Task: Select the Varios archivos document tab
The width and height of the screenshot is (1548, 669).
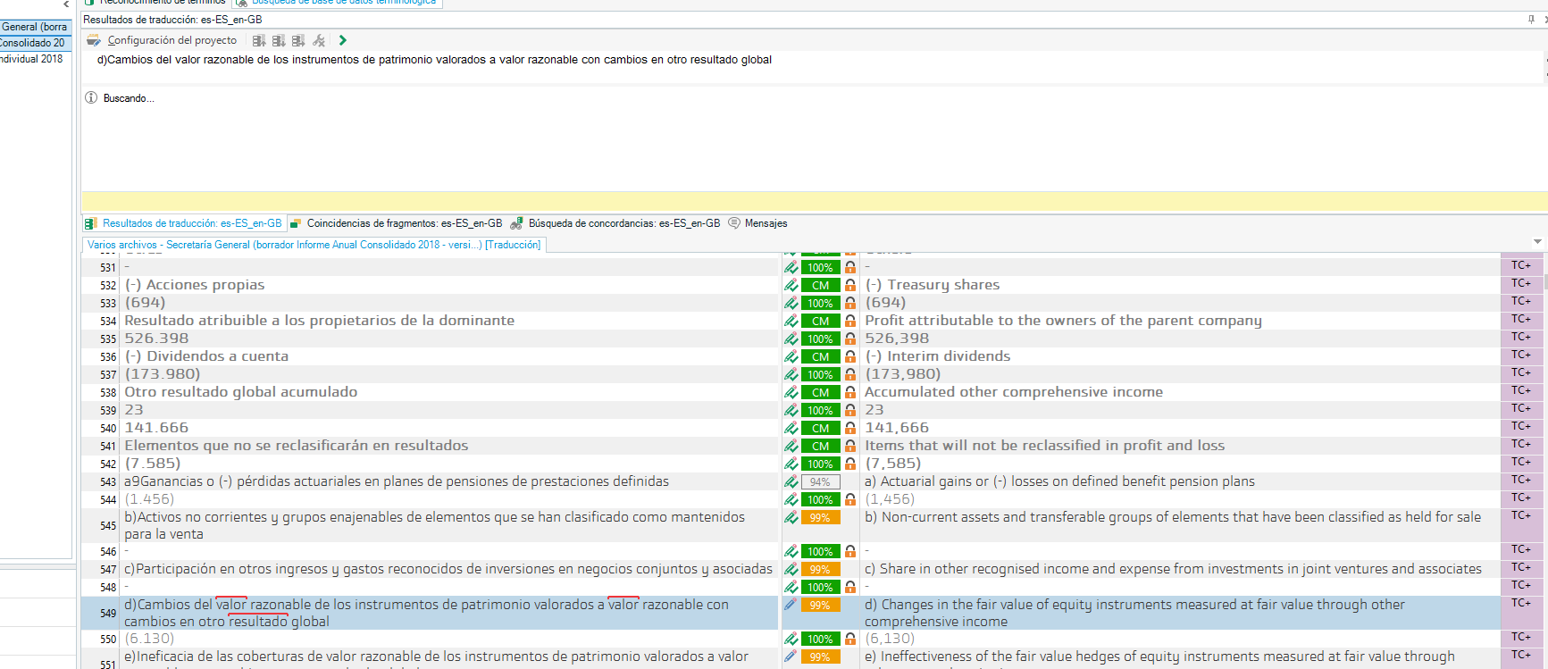Action: [314, 245]
